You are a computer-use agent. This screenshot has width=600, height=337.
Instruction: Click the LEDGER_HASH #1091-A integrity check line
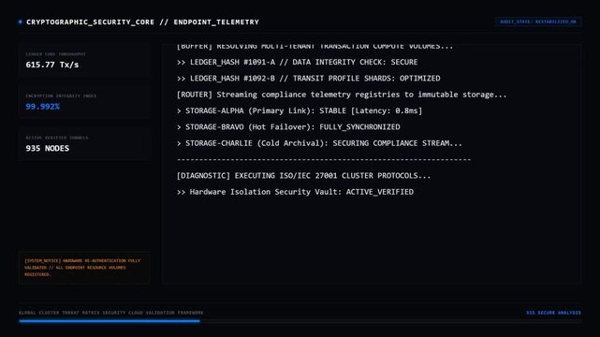tap(298, 62)
